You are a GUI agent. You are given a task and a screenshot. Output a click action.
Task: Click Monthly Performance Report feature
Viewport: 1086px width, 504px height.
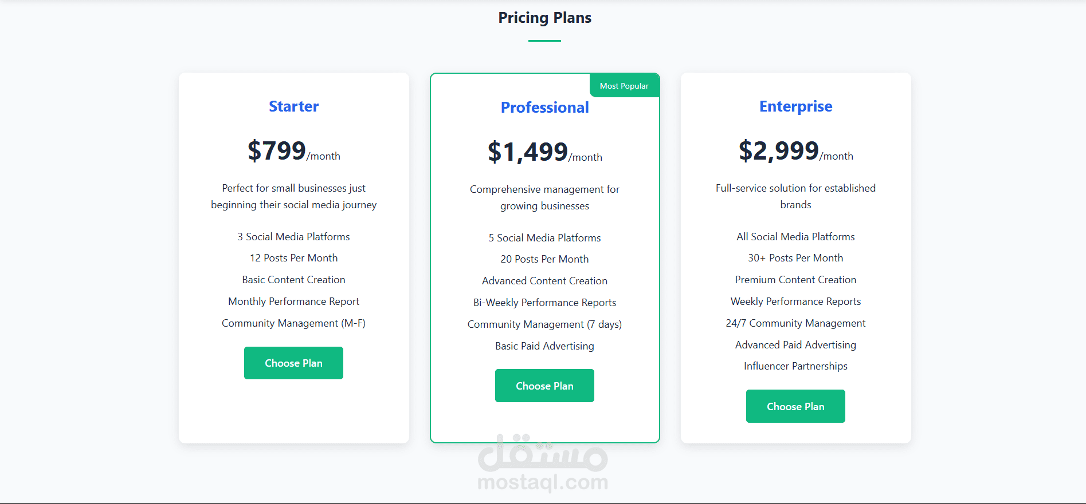[293, 301]
